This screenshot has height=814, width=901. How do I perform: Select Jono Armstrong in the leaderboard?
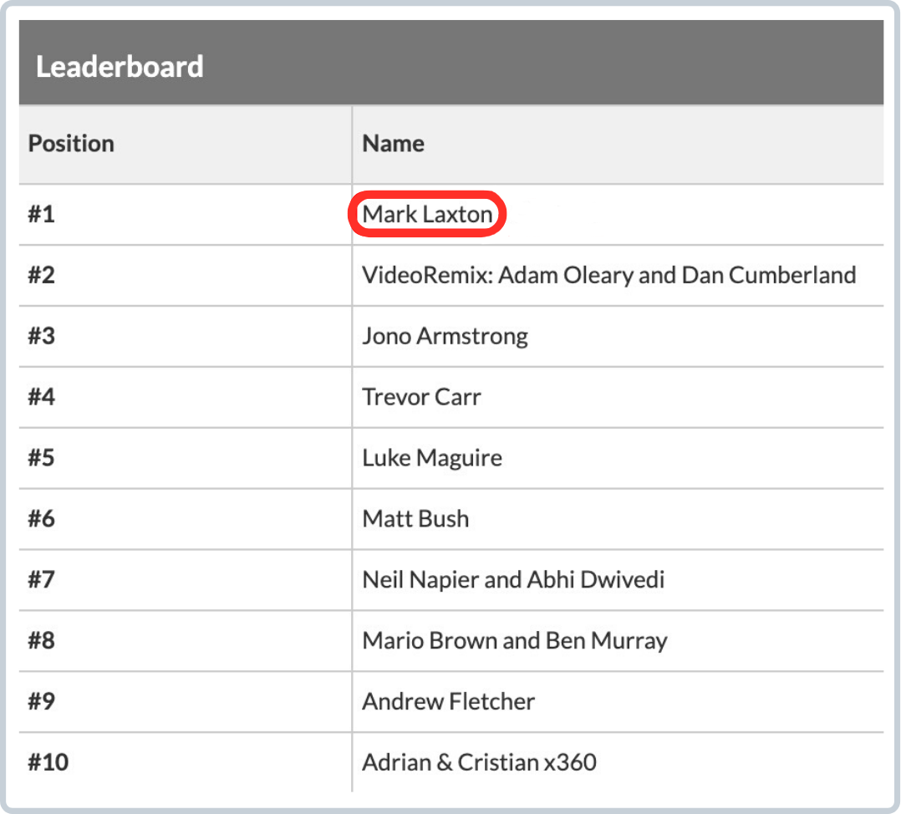pos(445,336)
